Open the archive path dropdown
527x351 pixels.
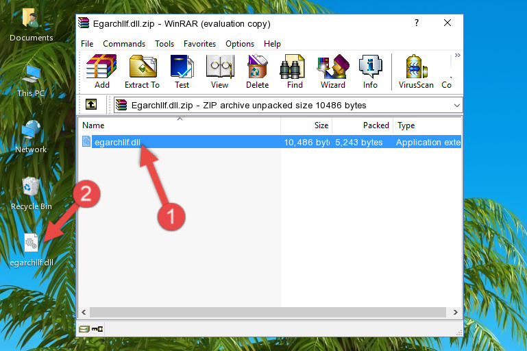[x=456, y=106]
